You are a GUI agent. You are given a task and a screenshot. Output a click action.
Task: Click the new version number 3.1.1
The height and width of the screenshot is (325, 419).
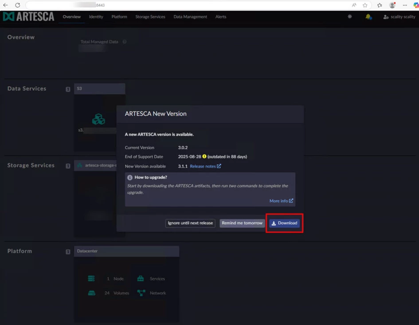coord(183,166)
